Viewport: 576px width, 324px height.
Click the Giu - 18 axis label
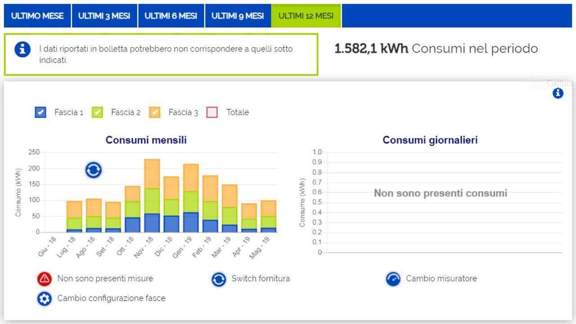[46, 247]
